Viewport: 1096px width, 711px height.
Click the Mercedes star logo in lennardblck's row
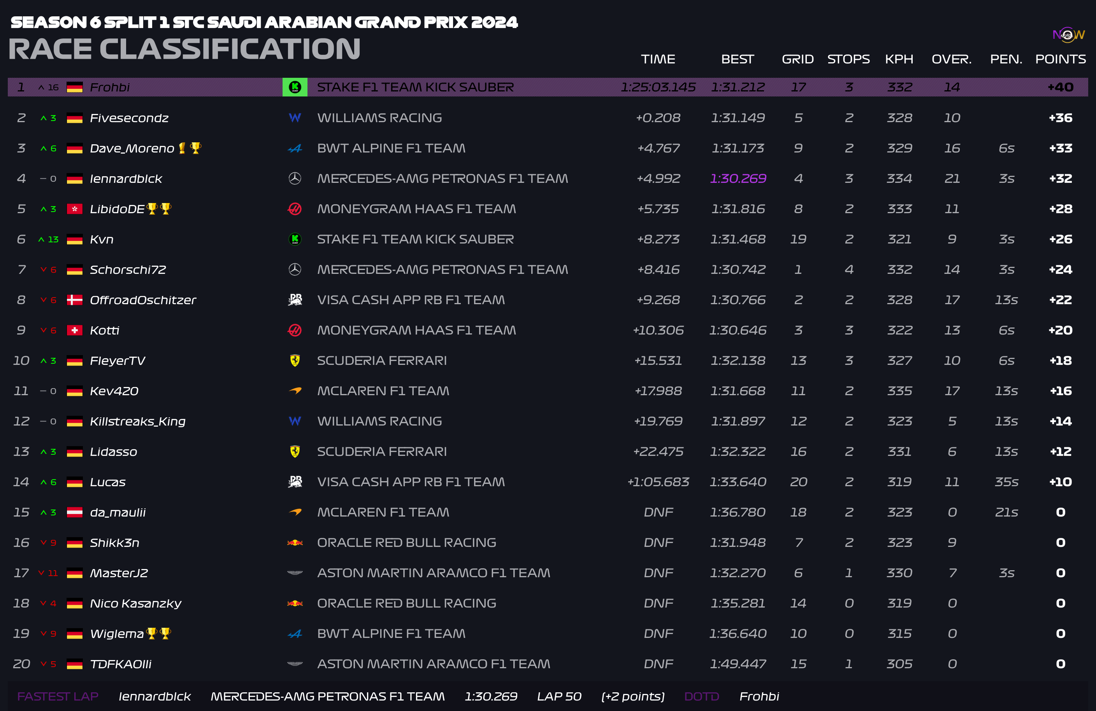[x=295, y=179]
